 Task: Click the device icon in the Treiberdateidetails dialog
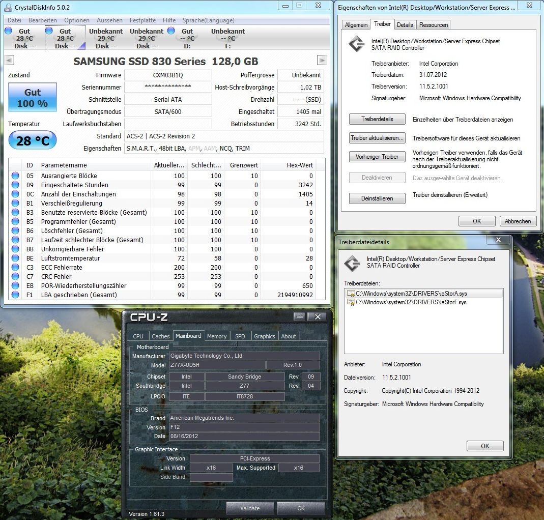352,263
